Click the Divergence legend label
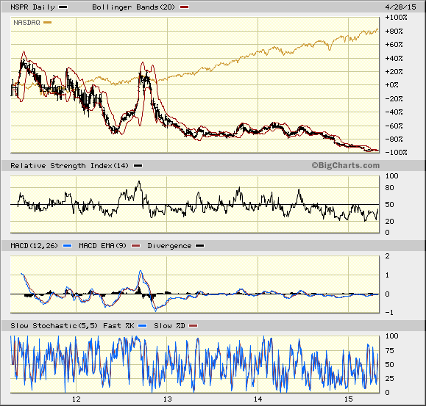This screenshot has height=406, width=426. [169, 246]
